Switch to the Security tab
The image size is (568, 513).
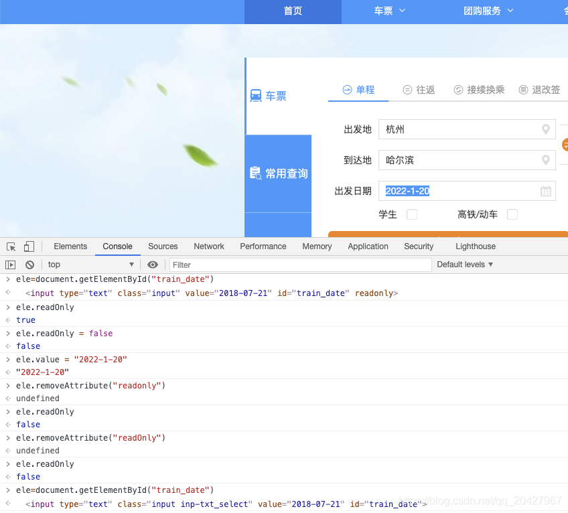419,246
